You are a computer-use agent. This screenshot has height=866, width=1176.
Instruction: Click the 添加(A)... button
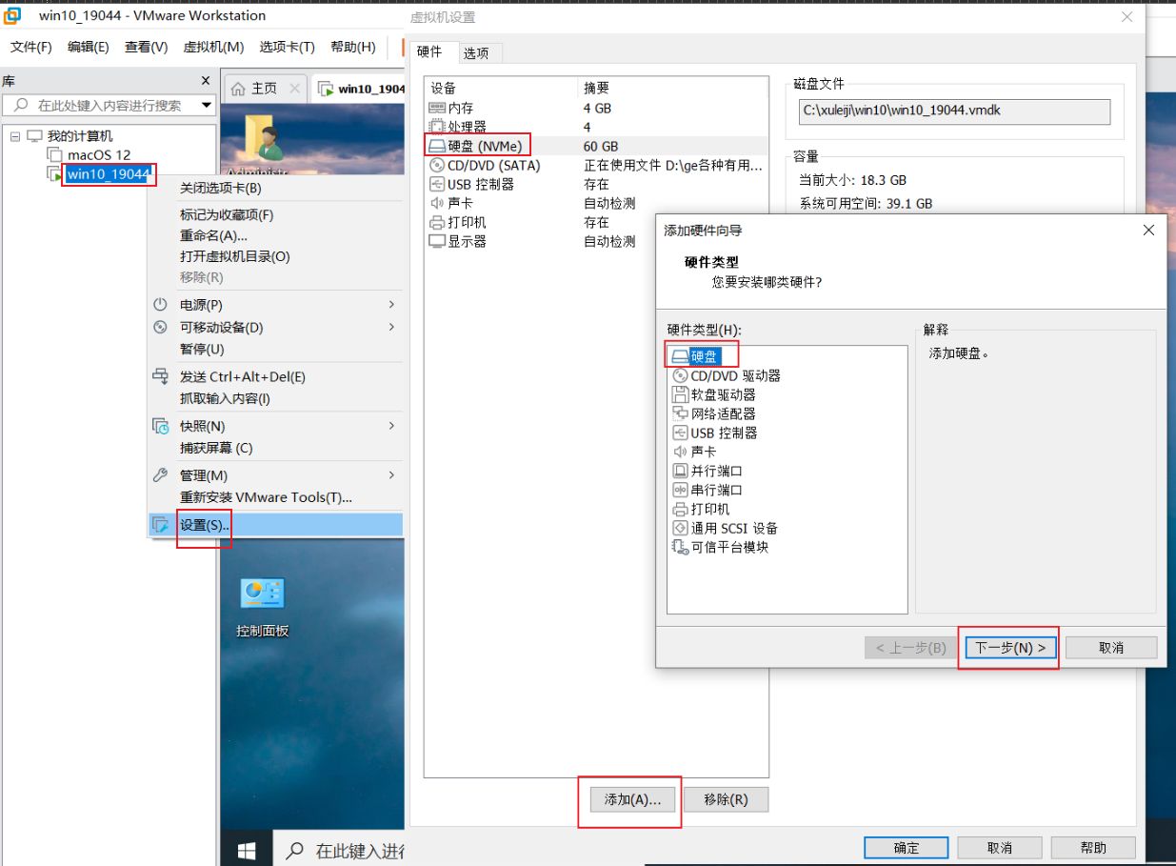point(631,799)
